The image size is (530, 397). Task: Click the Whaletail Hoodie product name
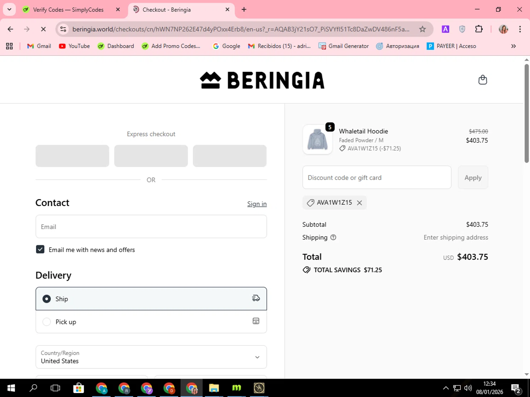363,131
